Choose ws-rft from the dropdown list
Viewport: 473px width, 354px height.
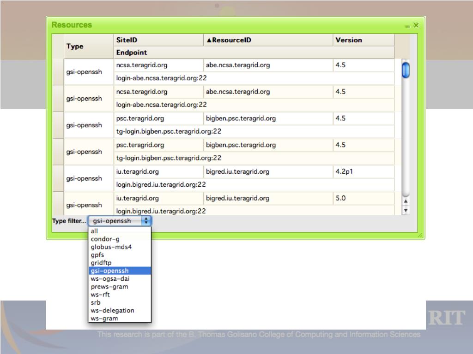pyautogui.click(x=120, y=295)
